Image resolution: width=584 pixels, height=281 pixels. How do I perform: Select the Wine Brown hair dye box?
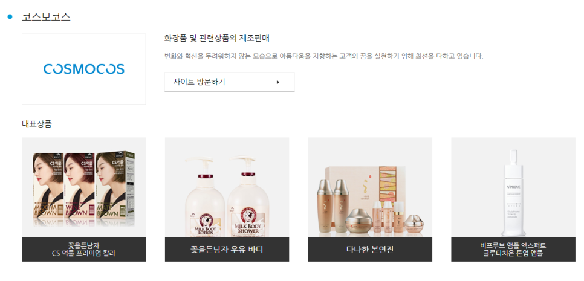pyautogui.click(x=80, y=185)
